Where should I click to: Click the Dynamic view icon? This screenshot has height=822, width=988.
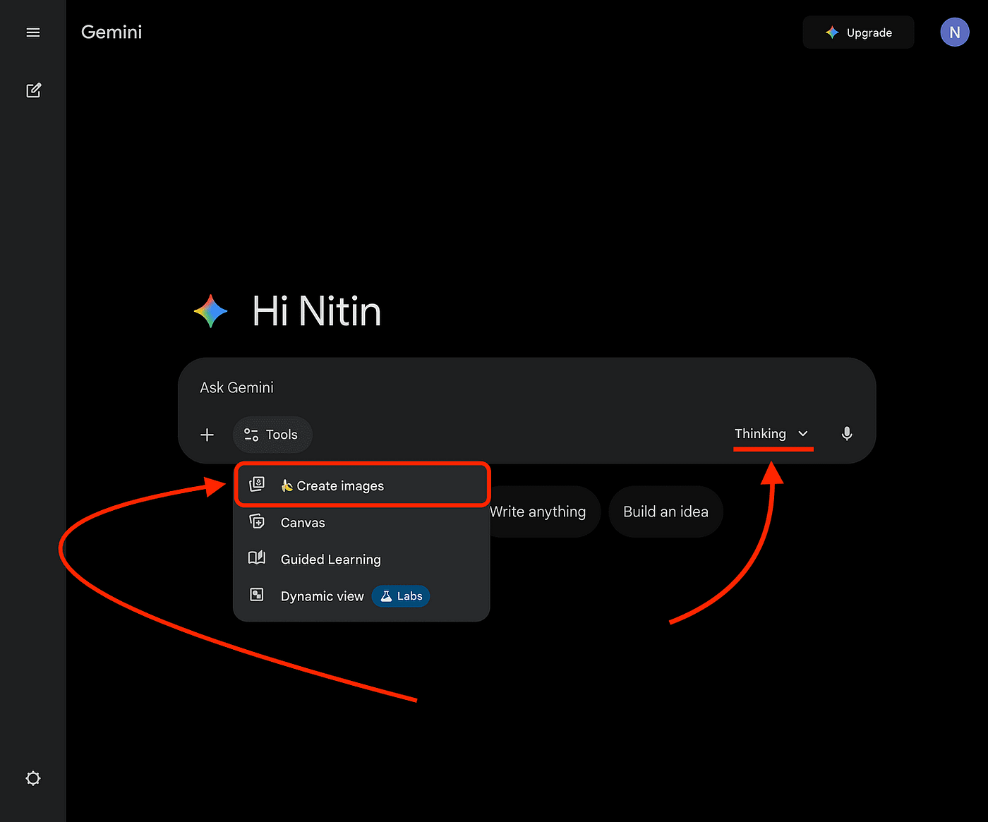[257, 595]
